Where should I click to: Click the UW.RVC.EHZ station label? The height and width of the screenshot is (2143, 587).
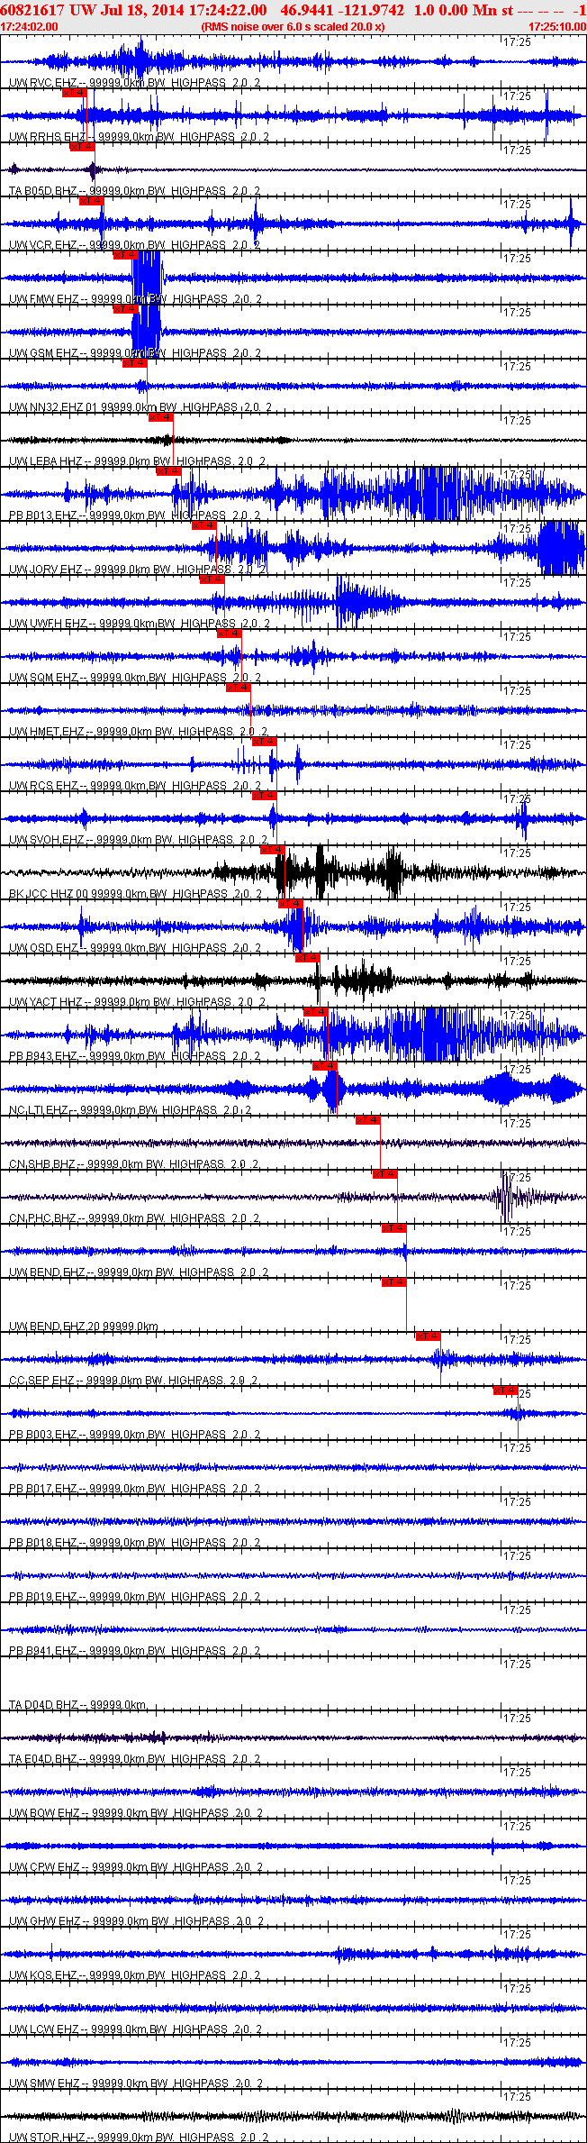tap(135, 83)
